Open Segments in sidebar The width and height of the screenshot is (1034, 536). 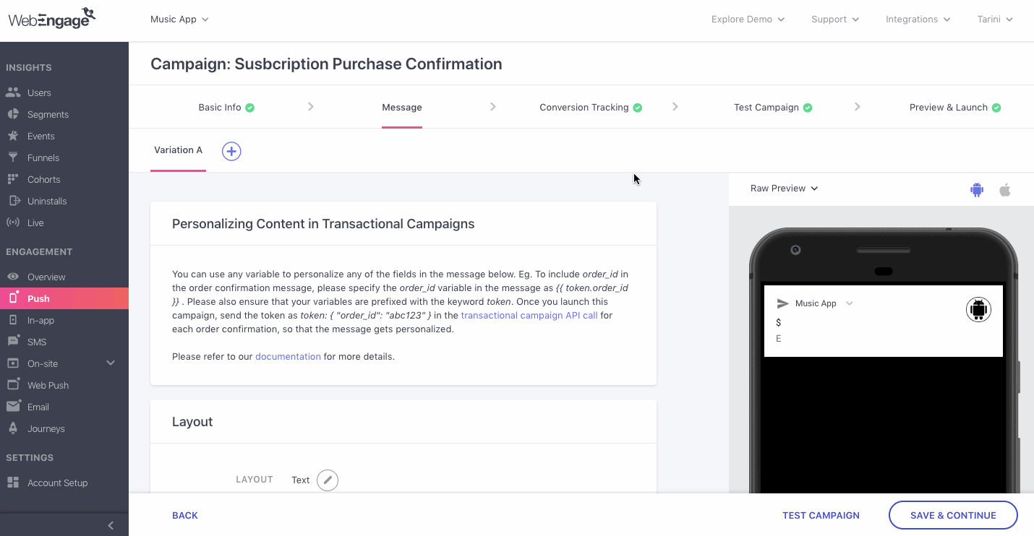click(48, 114)
